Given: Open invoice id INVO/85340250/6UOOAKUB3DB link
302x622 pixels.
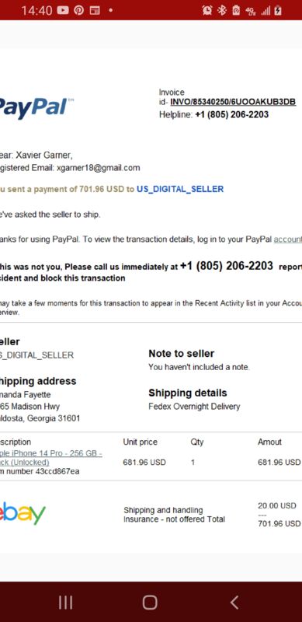Looking at the screenshot, I should [x=233, y=102].
